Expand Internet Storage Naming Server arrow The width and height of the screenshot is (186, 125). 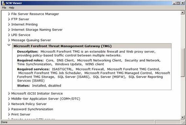pyautogui.click(x=9, y=30)
